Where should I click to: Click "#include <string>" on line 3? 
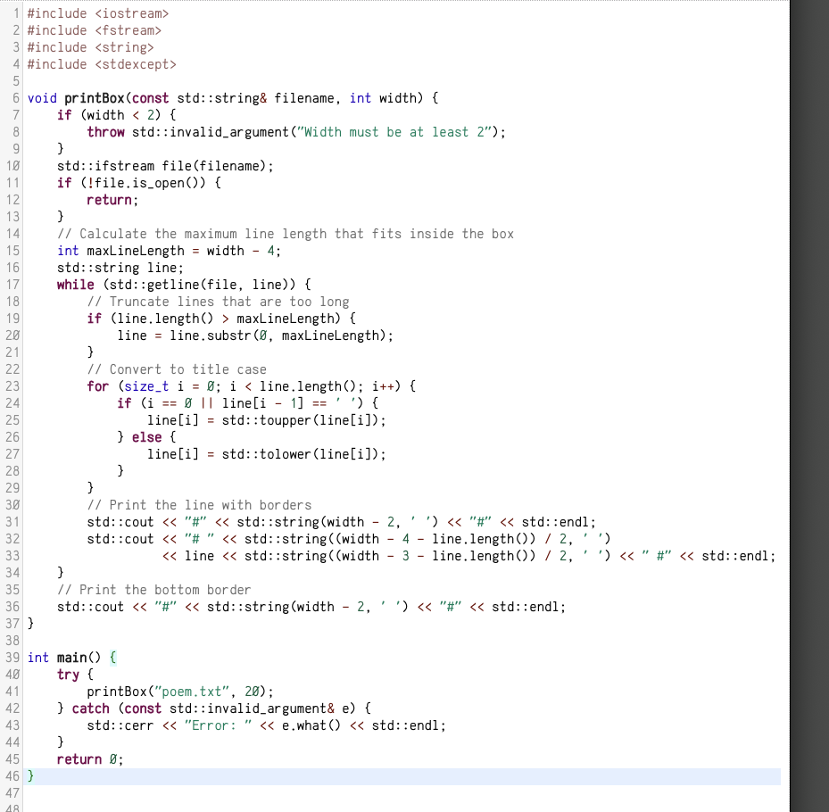point(90,47)
